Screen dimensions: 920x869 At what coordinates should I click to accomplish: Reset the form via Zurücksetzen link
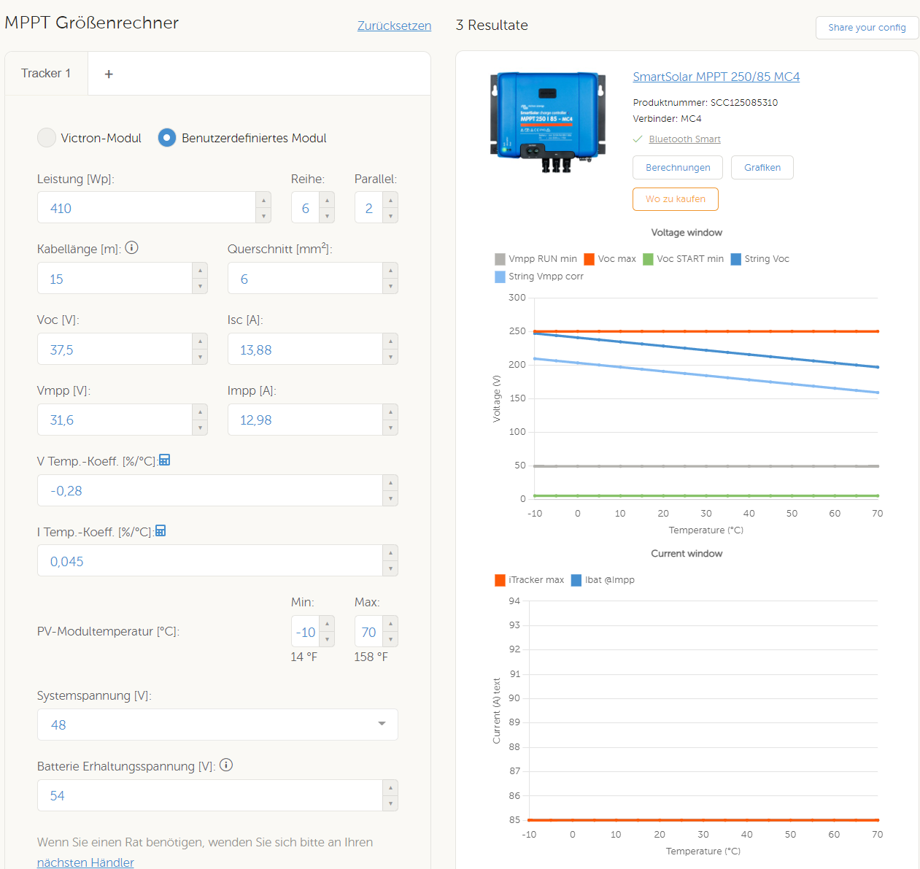point(394,26)
